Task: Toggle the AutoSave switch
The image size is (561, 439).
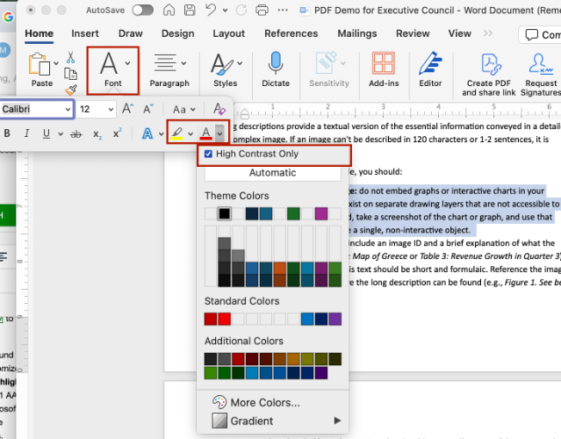Action: point(143,10)
